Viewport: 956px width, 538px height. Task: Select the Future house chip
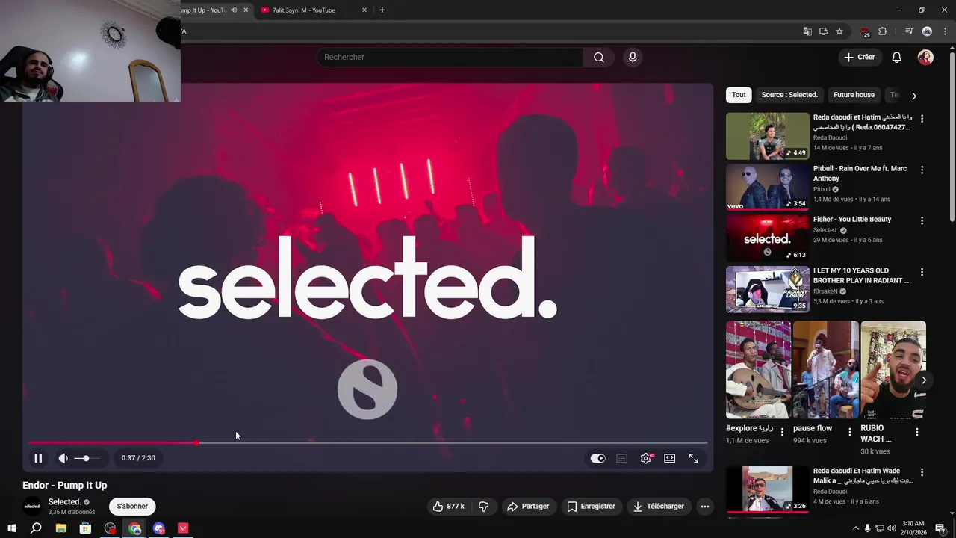854,95
